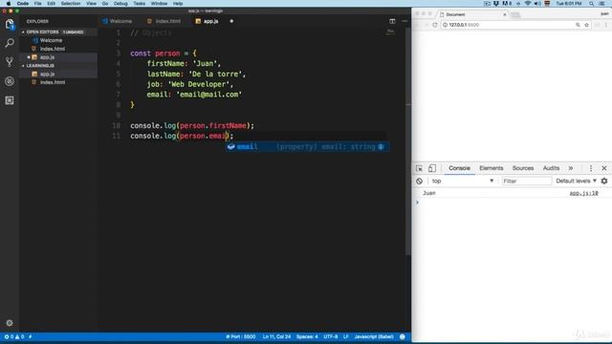612x344 pixels.
Task: Open Spotlight search in the menu bar
Action: click(x=592, y=4)
